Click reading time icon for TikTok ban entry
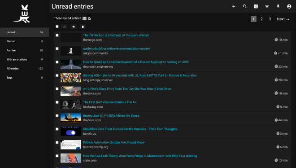296x168 pixels. [276, 40]
